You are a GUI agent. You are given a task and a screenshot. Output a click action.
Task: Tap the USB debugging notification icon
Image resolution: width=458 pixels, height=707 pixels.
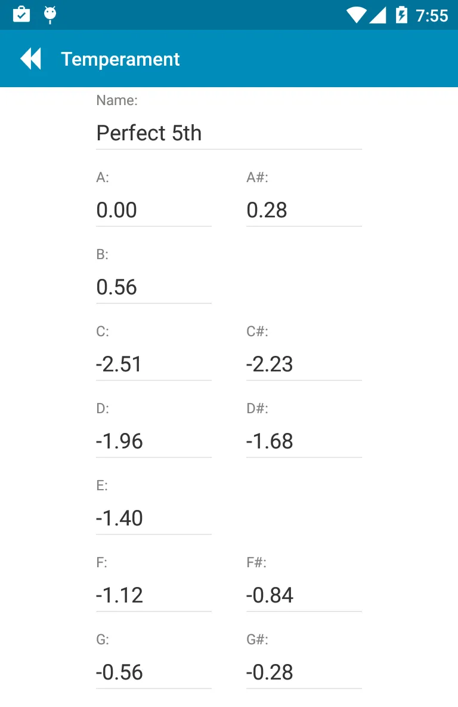(50, 15)
